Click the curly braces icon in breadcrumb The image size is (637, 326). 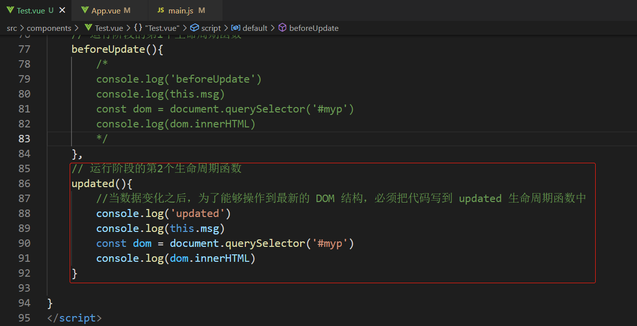point(138,28)
